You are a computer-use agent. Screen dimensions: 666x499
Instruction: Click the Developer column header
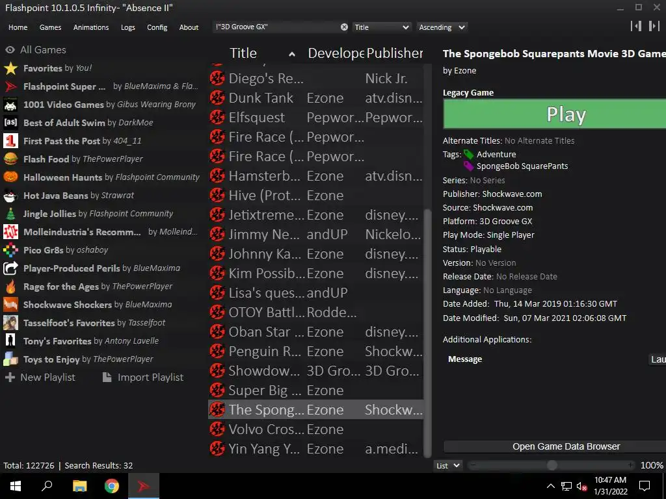pos(336,53)
